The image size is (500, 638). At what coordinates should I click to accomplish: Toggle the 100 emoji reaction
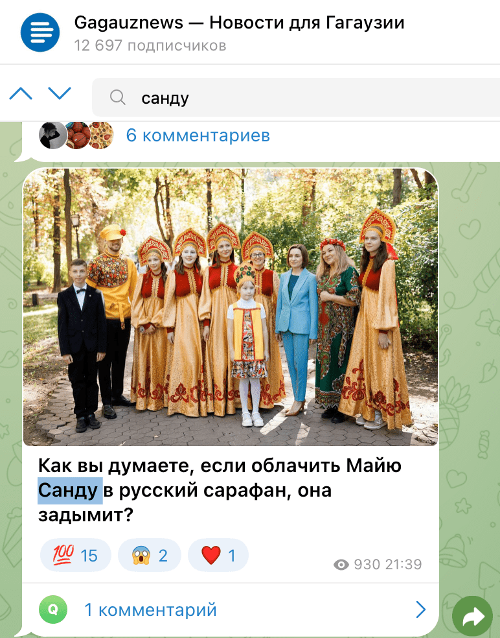(x=76, y=555)
